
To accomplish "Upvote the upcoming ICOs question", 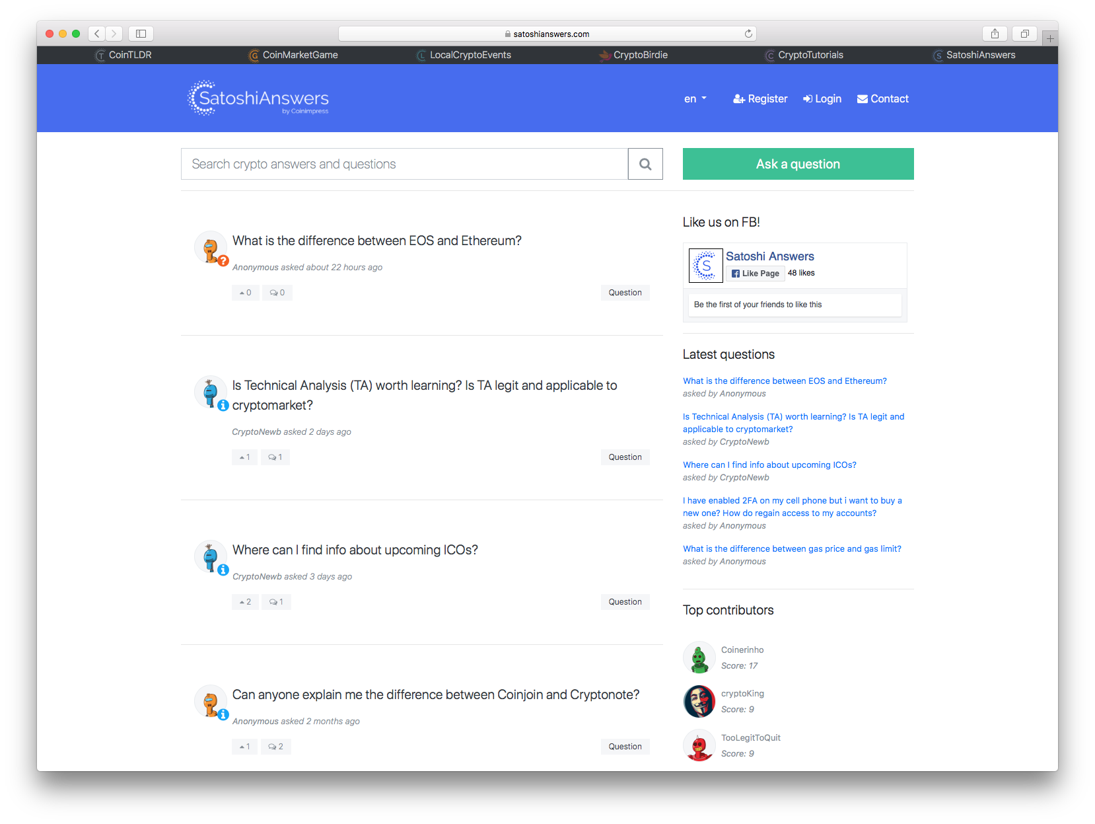I will 244,601.
